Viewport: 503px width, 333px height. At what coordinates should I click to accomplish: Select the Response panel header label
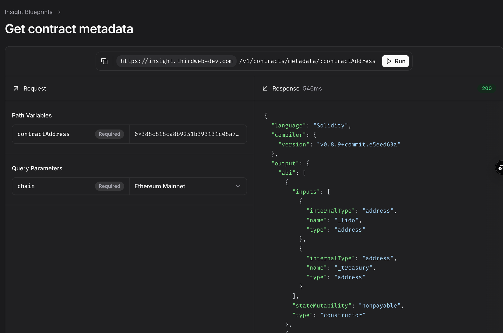286,89
